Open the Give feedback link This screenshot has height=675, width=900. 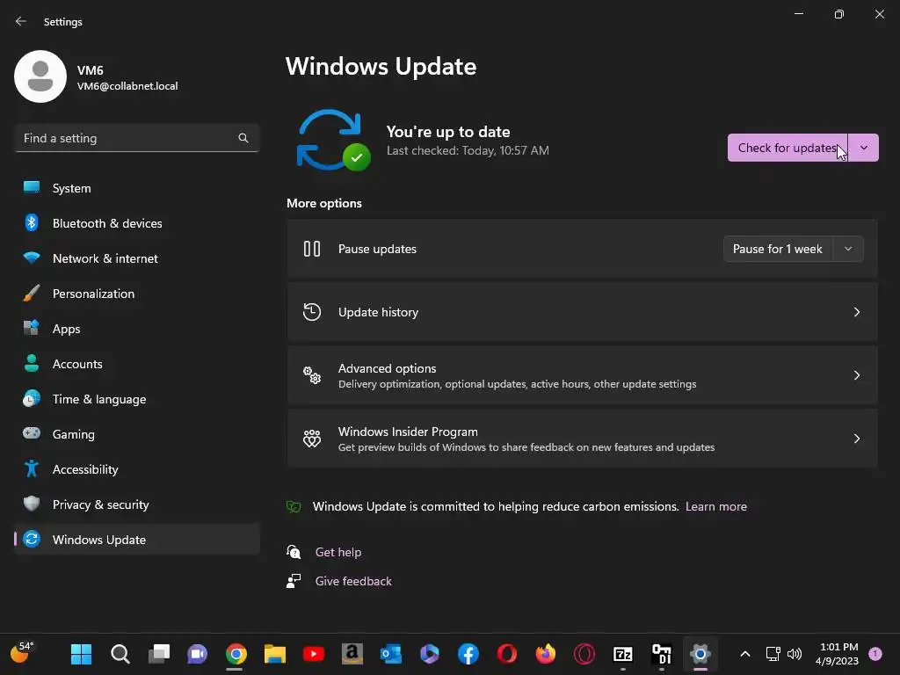click(353, 581)
